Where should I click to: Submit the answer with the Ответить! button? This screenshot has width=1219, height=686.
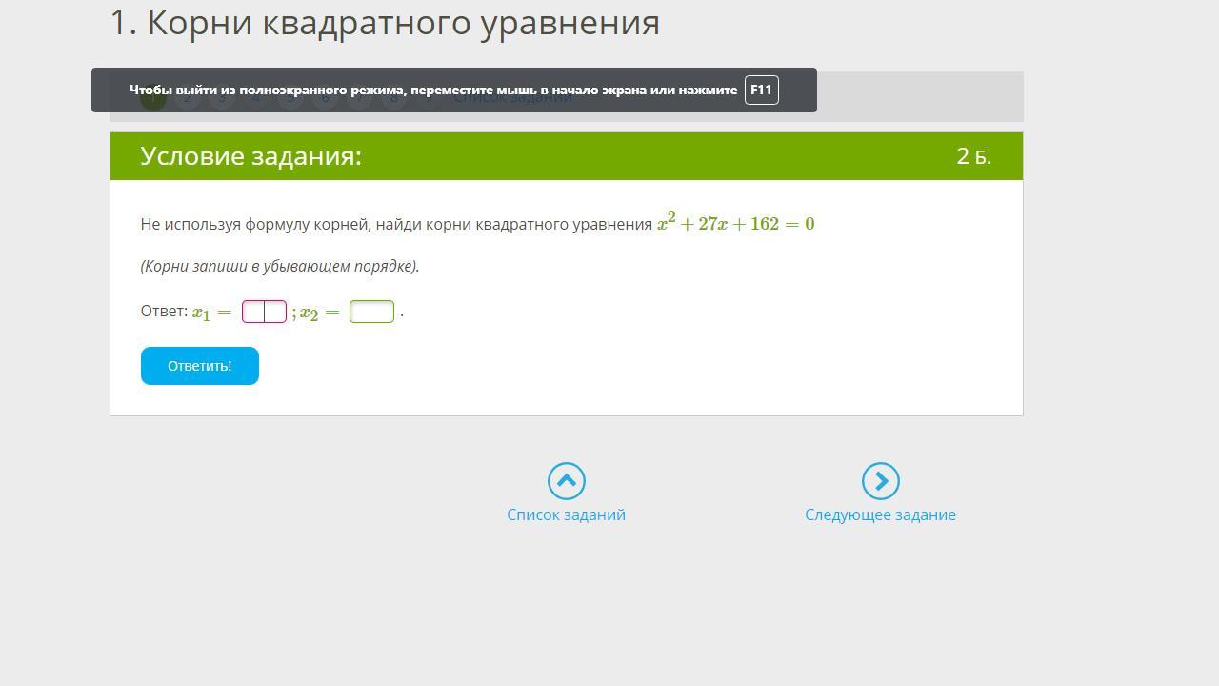pos(200,366)
